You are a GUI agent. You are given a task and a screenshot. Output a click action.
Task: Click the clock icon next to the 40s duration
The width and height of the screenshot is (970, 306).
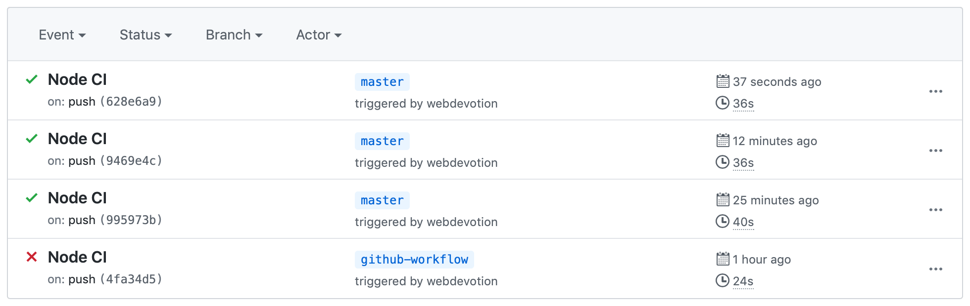point(723,222)
